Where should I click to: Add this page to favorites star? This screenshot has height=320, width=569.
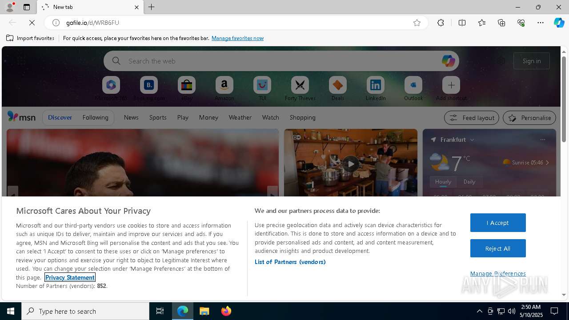(x=417, y=23)
